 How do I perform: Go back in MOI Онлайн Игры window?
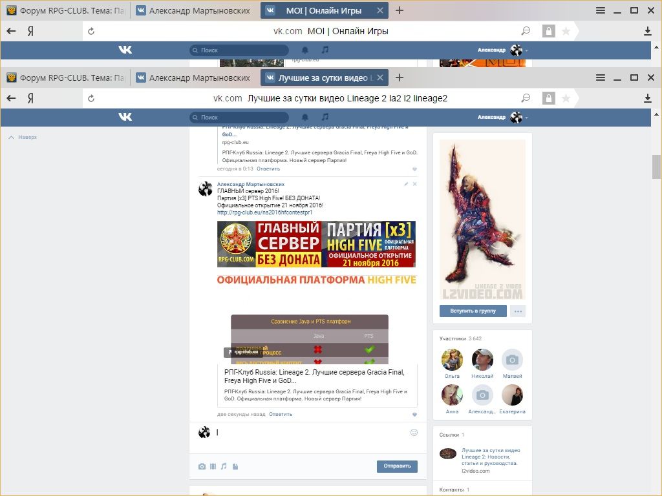coord(12,31)
